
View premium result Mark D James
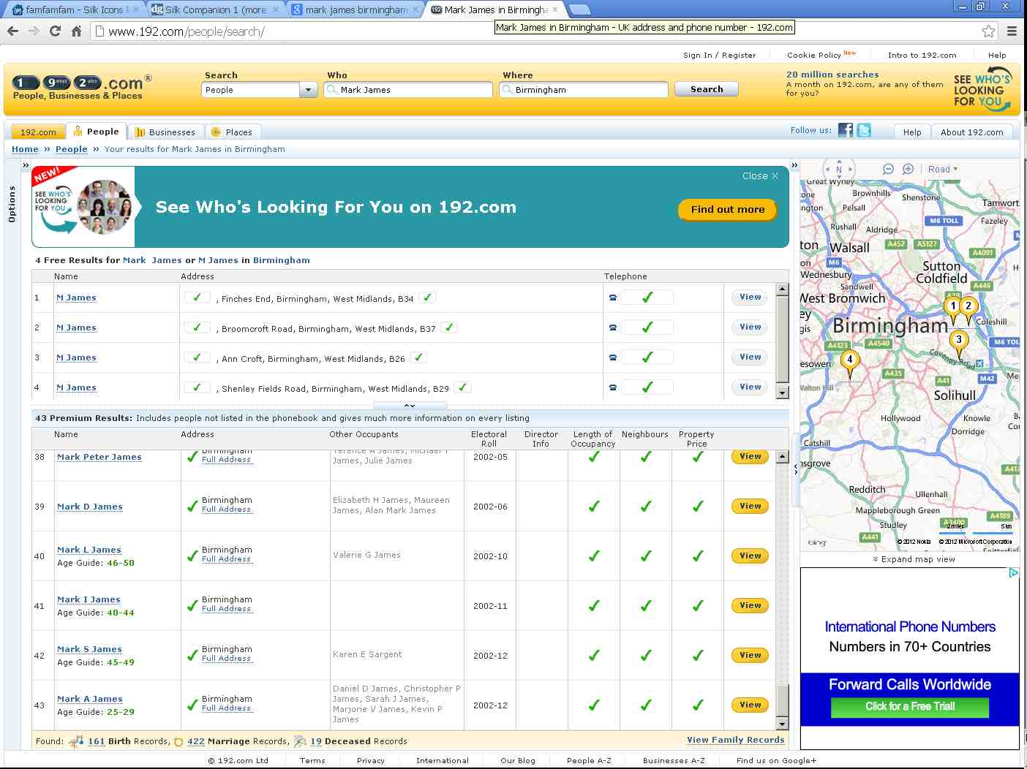pos(750,506)
